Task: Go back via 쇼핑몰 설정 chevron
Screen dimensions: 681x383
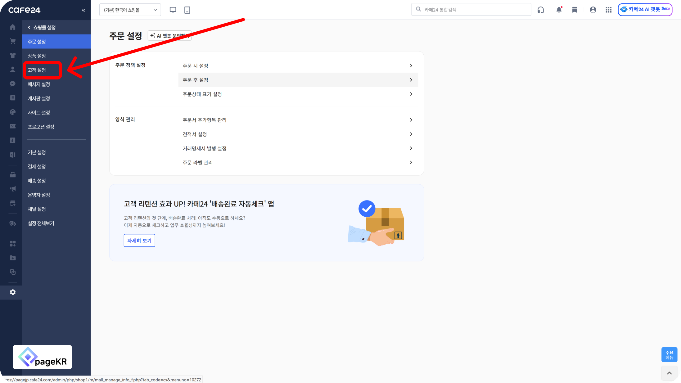Action: tap(29, 27)
